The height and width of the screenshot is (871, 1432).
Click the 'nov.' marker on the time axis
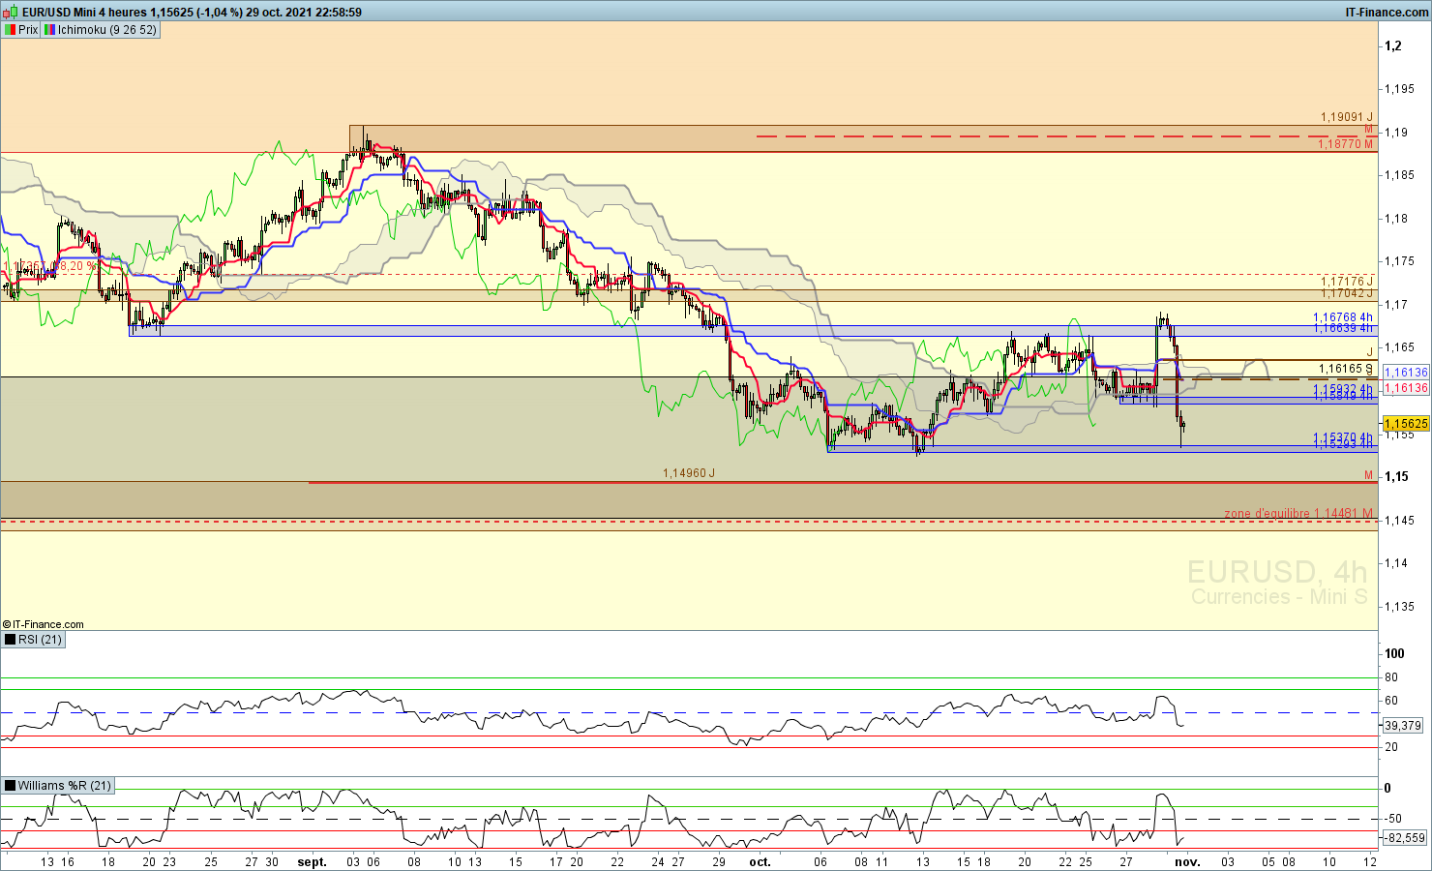click(1187, 862)
